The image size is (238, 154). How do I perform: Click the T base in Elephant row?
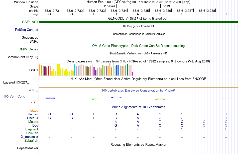coord(204,129)
